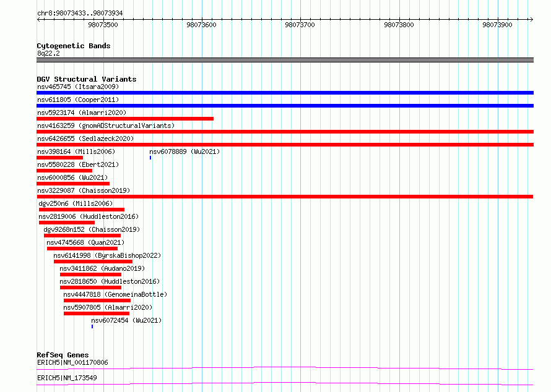Select the magenta ERICH5 NM_173549 gene line

point(285,383)
